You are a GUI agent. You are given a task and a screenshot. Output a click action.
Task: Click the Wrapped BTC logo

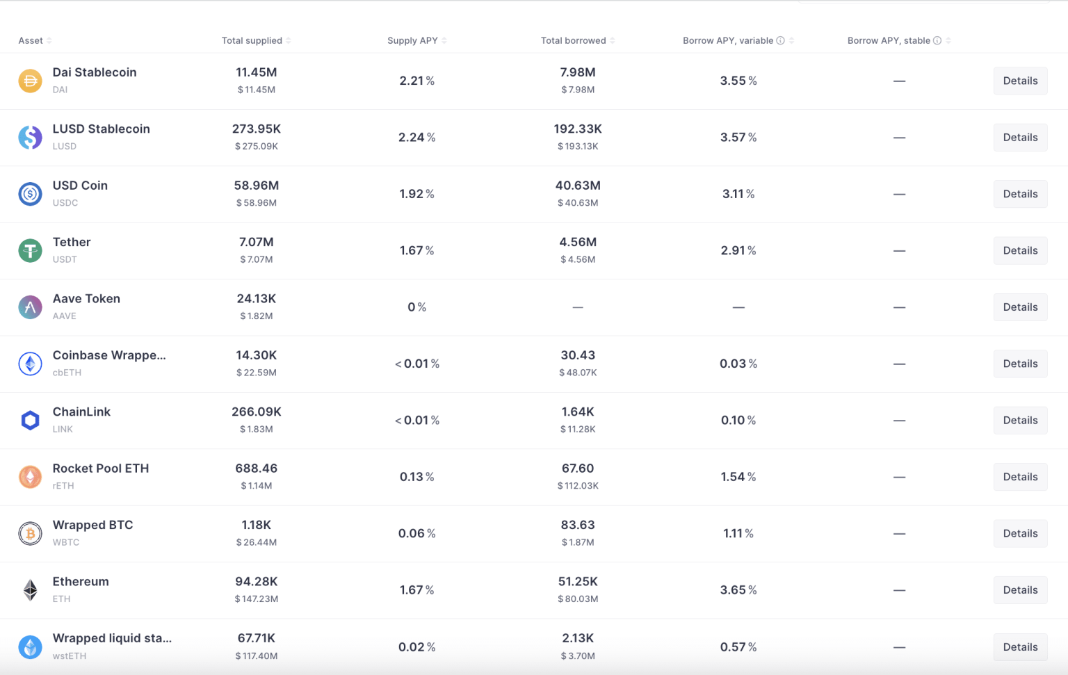[30, 533]
